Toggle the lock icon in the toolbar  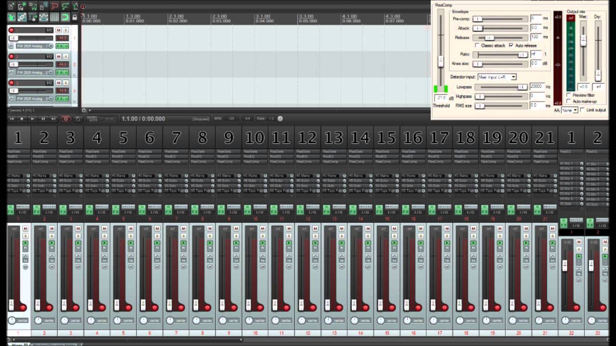point(75,17)
